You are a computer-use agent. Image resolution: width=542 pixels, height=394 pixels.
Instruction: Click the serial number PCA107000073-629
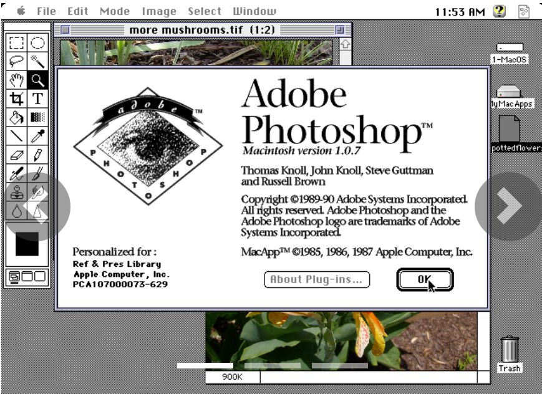(x=120, y=284)
